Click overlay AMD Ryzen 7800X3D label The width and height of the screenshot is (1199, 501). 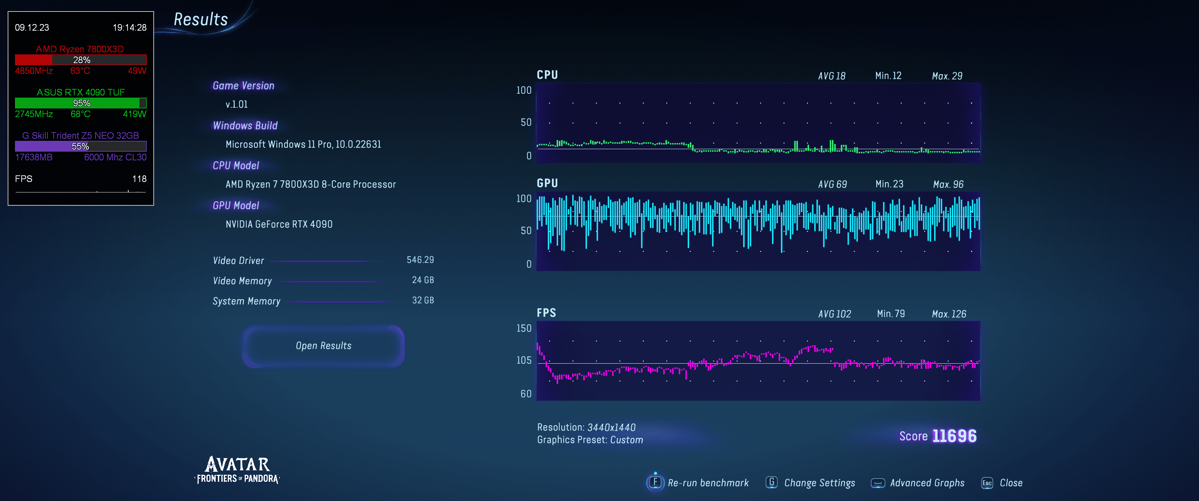point(79,49)
